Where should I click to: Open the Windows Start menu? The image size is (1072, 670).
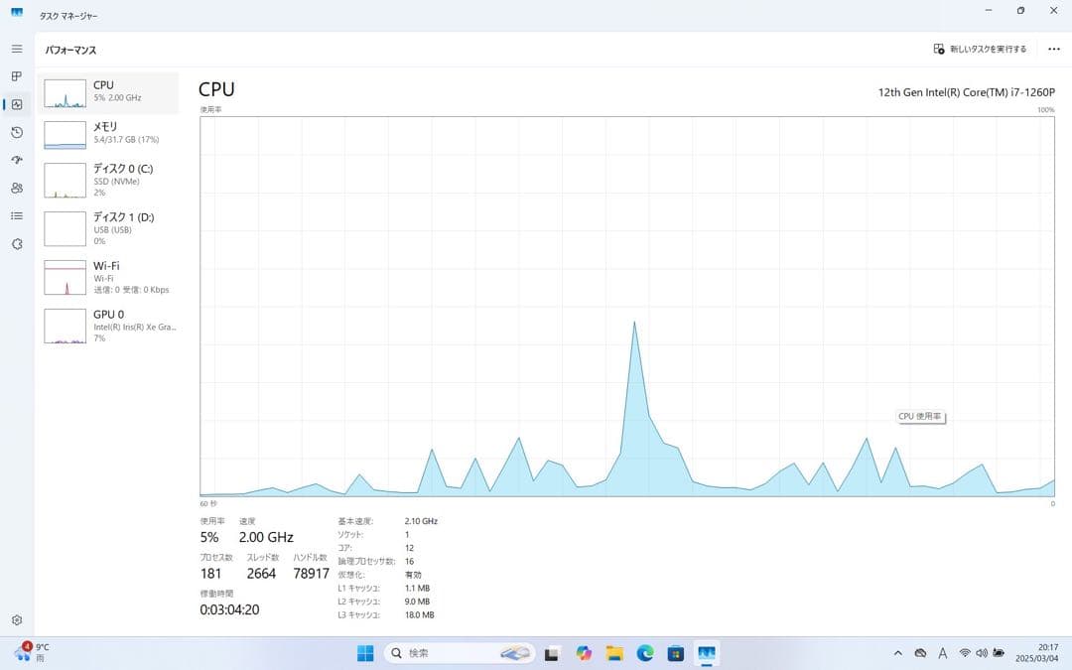(365, 653)
